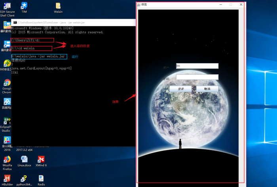Image resolution: width=277 pixels, height=187 pixels.
Task: Click the java.awt.CardLayout output line
Action: point(41,68)
